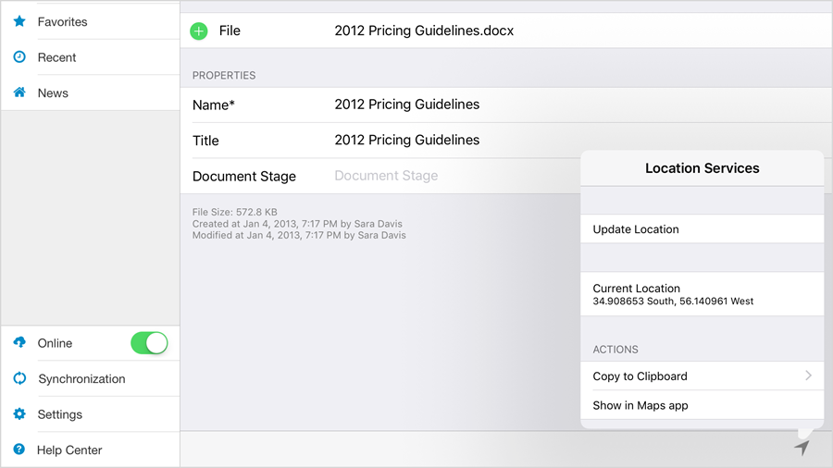Image resolution: width=833 pixels, height=468 pixels.
Task: Open the Current Location row
Action: tap(702, 294)
